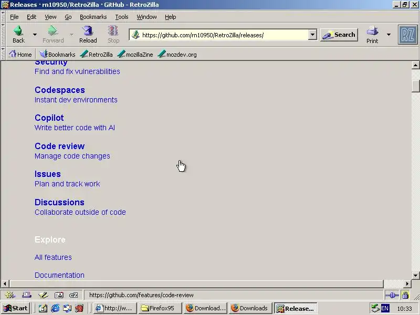Click the first Quick Launch desktop icon
This screenshot has width=420, height=315.
click(x=43, y=308)
